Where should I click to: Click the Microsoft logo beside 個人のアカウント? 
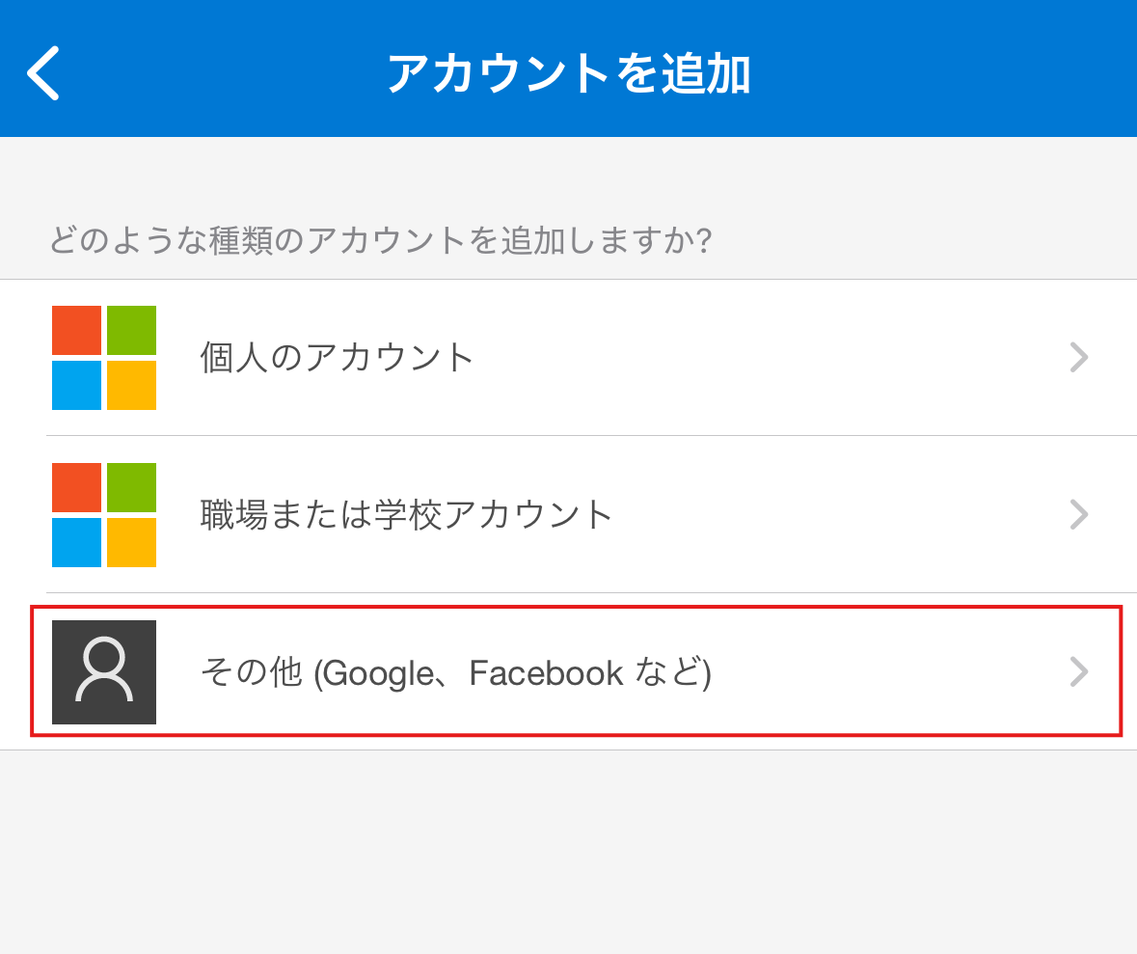click(104, 358)
